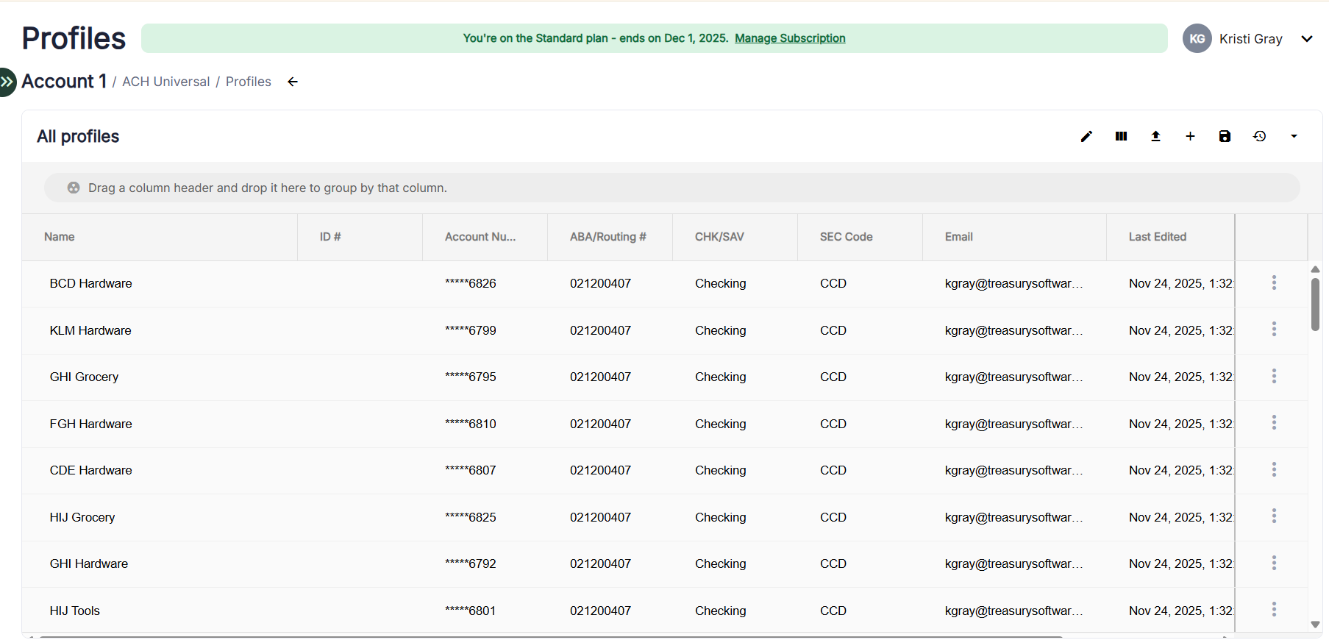Click routing number in BCD Hardware row

click(x=600, y=283)
